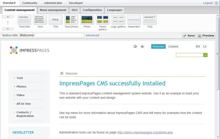
Task: Expand Photos in the left menu
Action: (x=21, y=86)
